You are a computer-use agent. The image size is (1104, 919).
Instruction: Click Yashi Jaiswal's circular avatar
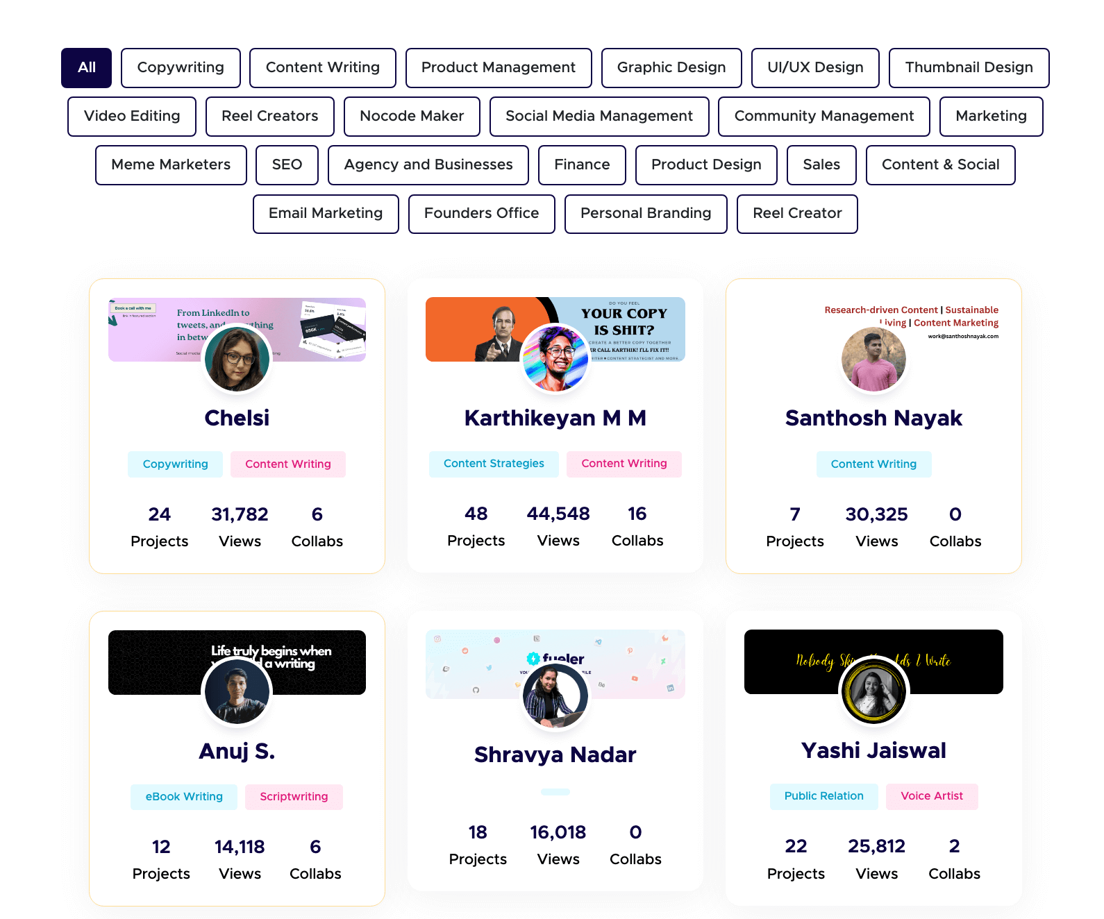point(873,691)
